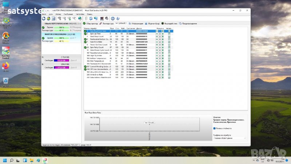Toggle checkbox for Spin Up Time row
The image size is (291, 164).
coord(169,34)
